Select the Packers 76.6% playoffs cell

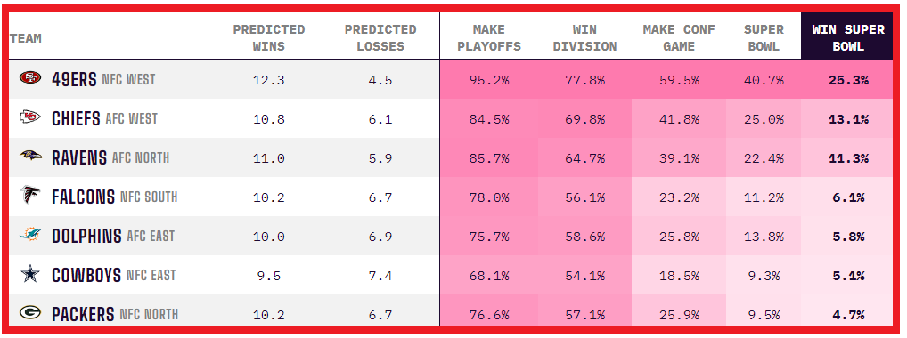coord(489,315)
